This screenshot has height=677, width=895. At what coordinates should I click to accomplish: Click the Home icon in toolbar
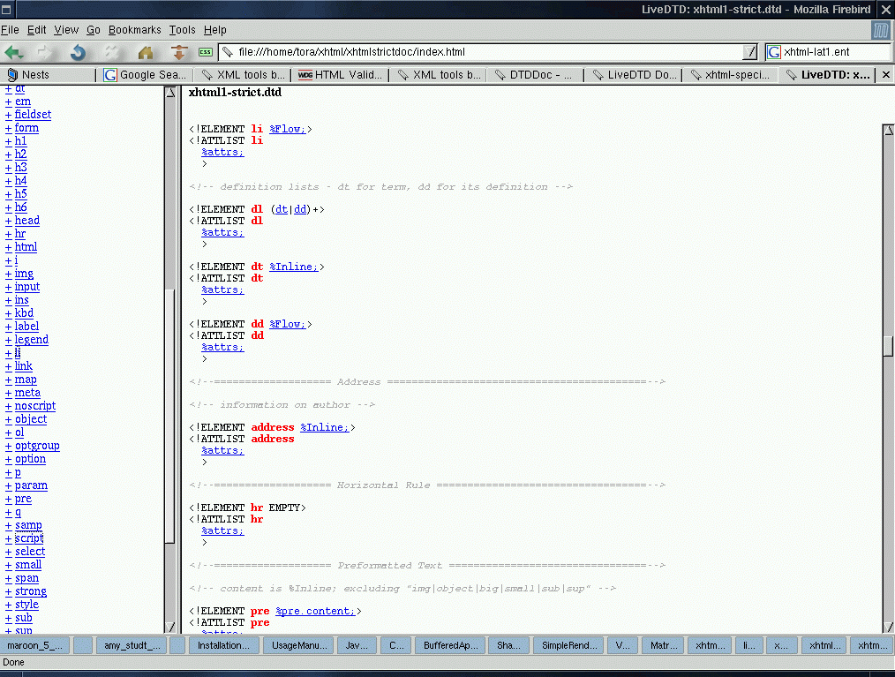(x=146, y=52)
